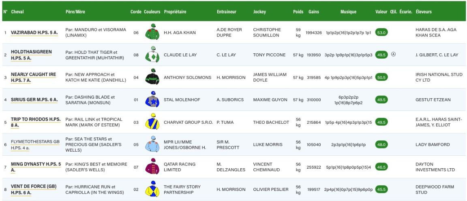Open horse HOLDTHASIGREEN H.PS. 5 A.

coord(31,55)
